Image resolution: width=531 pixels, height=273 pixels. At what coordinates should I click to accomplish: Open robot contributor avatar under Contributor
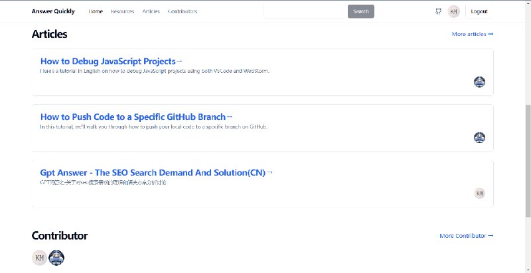coord(56,258)
